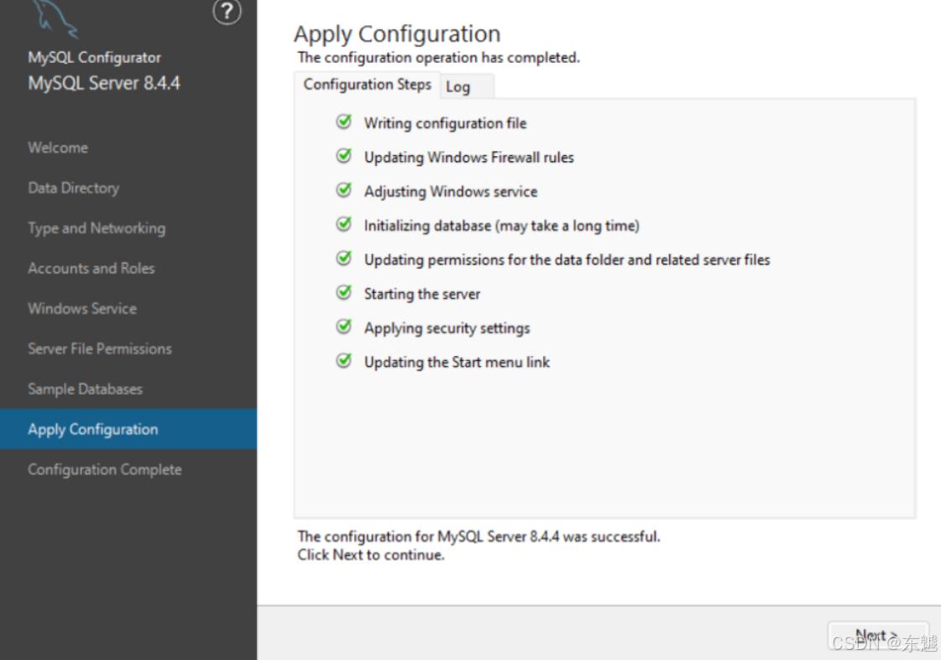Open the Log tab
The width and height of the screenshot is (941, 660).
(x=467, y=87)
